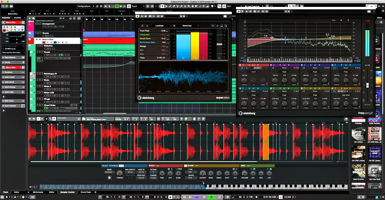Select the Erase tool
Screen dimensions: 385x200
click(x=174, y=6)
